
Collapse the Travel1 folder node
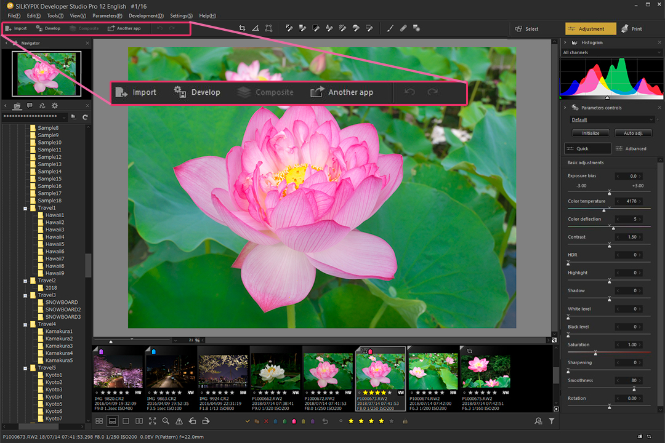pos(25,208)
